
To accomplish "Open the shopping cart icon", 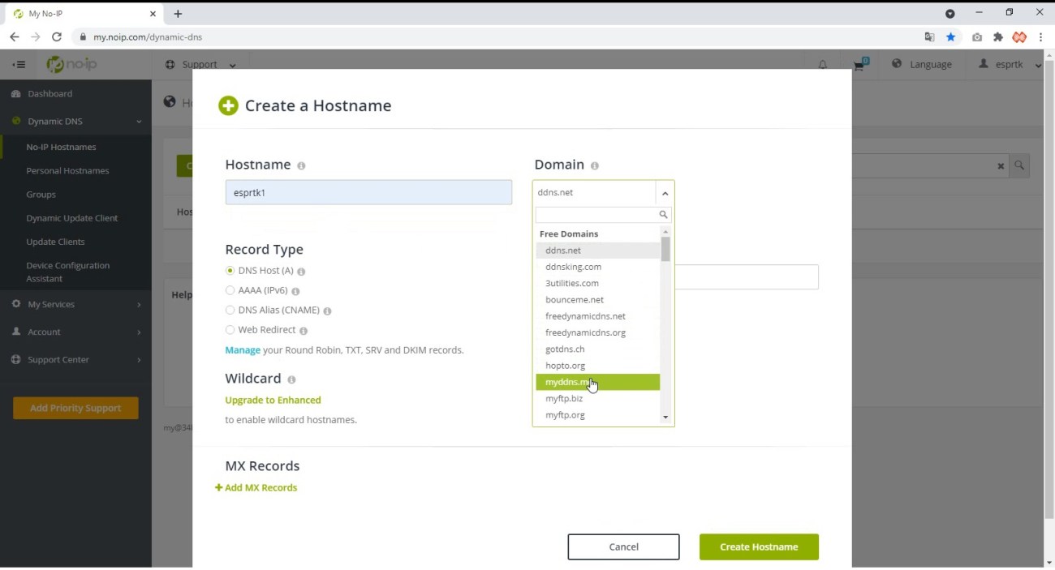I will (859, 65).
